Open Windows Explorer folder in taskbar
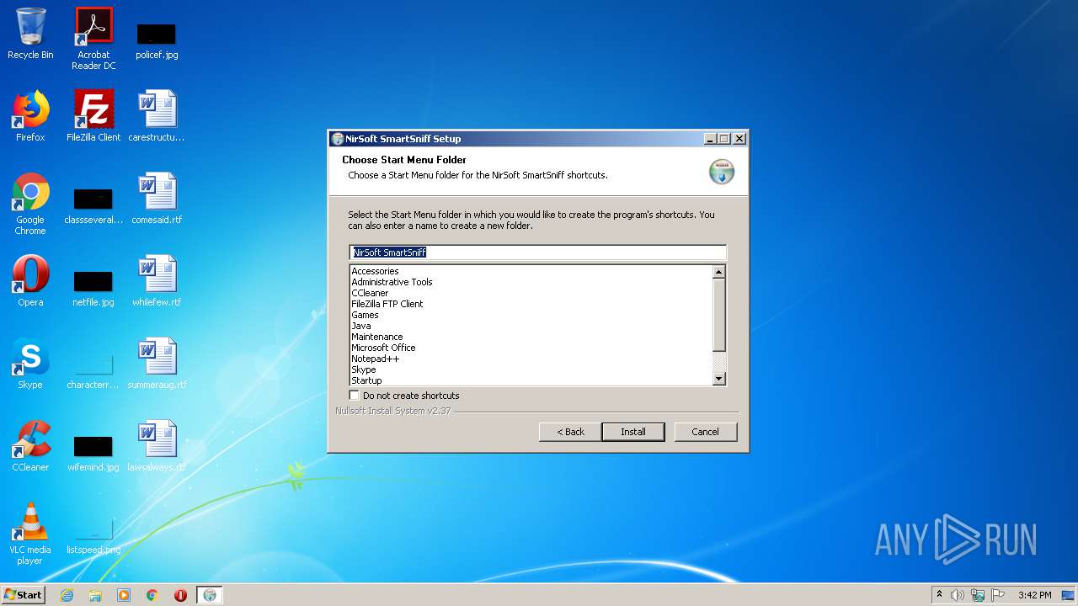The image size is (1078, 606). [95, 595]
